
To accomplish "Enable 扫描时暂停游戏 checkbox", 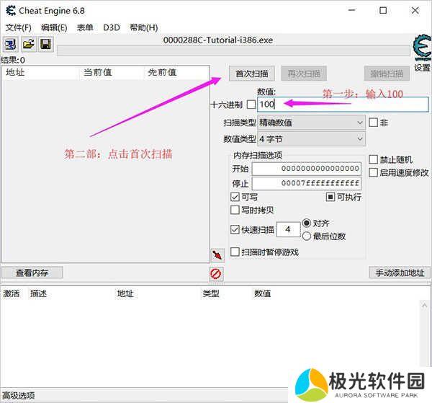I will pyautogui.click(x=235, y=252).
